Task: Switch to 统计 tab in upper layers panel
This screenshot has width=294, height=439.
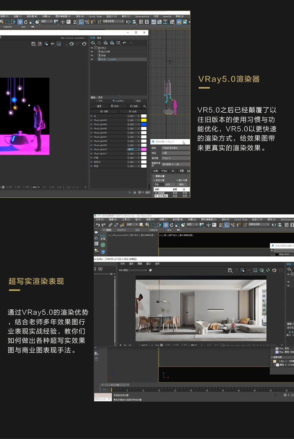Action: click(x=99, y=37)
